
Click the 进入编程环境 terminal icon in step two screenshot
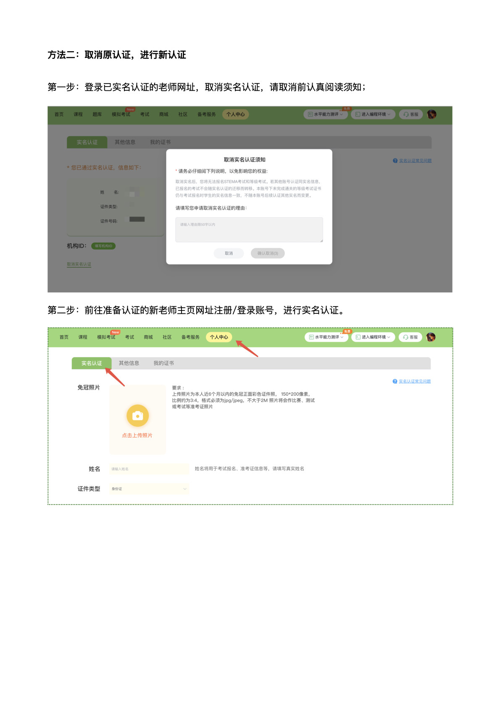(358, 337)
